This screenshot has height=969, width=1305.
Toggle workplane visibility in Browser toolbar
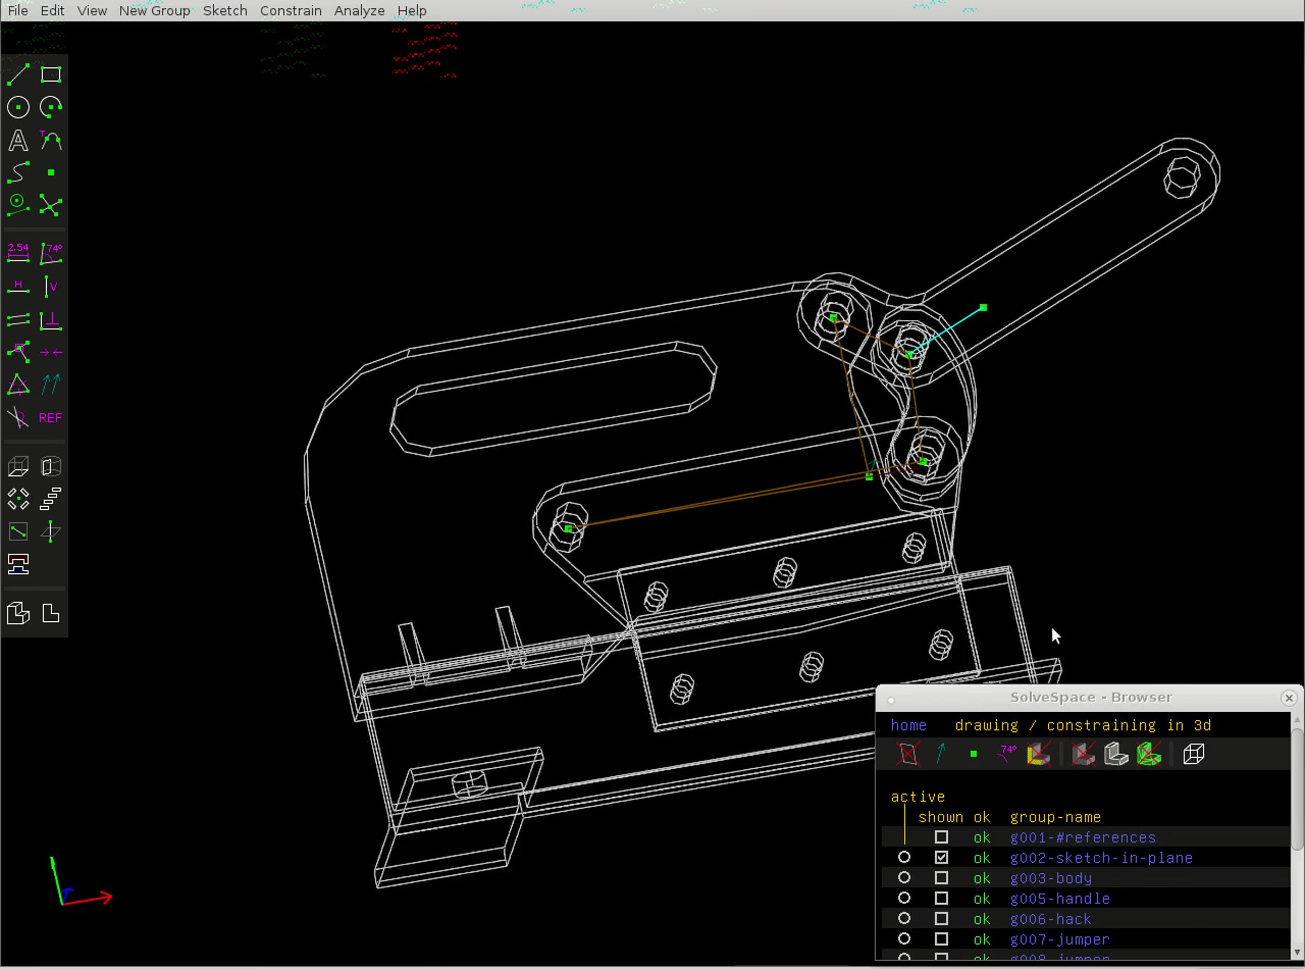click(x=908, y=754)
